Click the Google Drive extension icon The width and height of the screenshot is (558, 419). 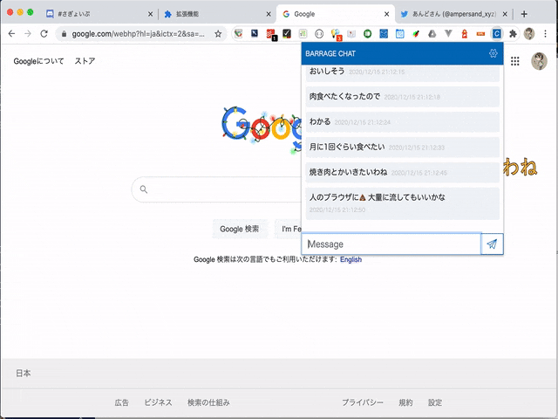point(432,34)
